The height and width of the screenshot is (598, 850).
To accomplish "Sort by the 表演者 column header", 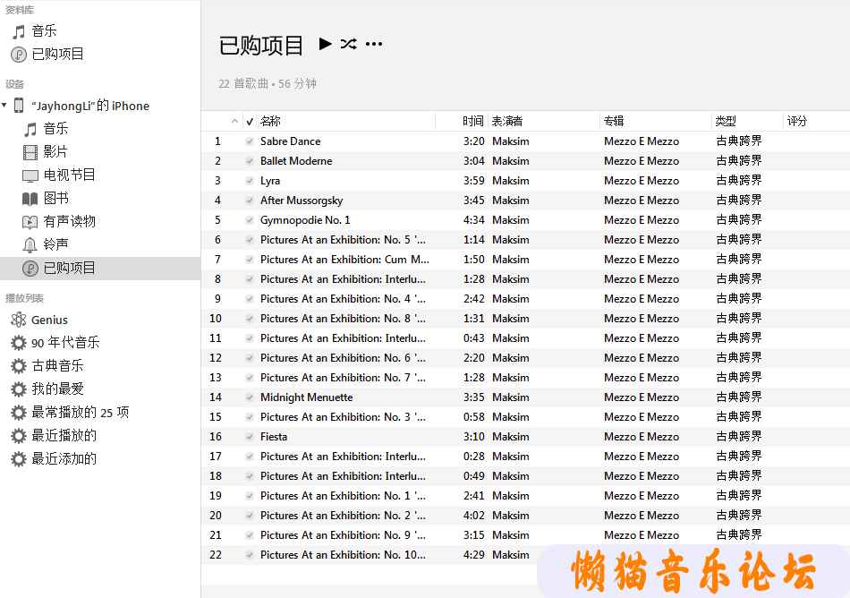I will click(506, 122).
